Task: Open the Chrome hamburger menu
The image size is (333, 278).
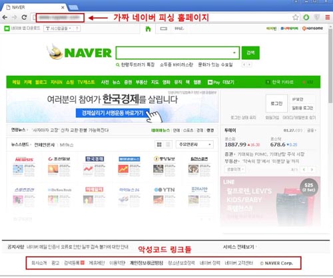Action: (328, 17)
